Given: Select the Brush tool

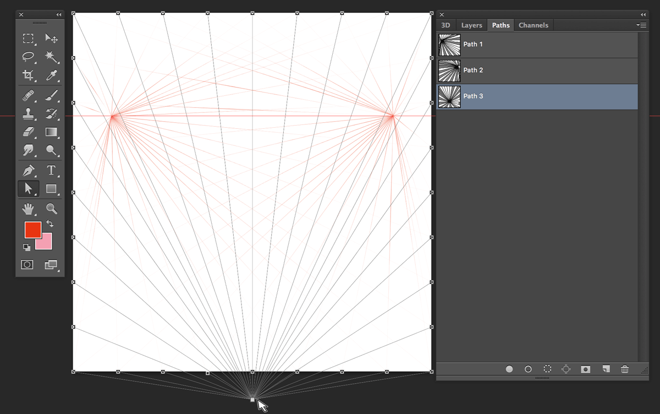Looking at the screenshot, I should tap(52, 96).
